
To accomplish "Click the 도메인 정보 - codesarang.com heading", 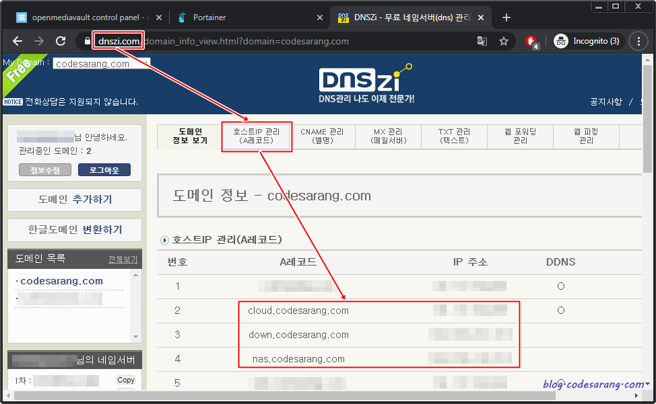I will pos(272,196).
